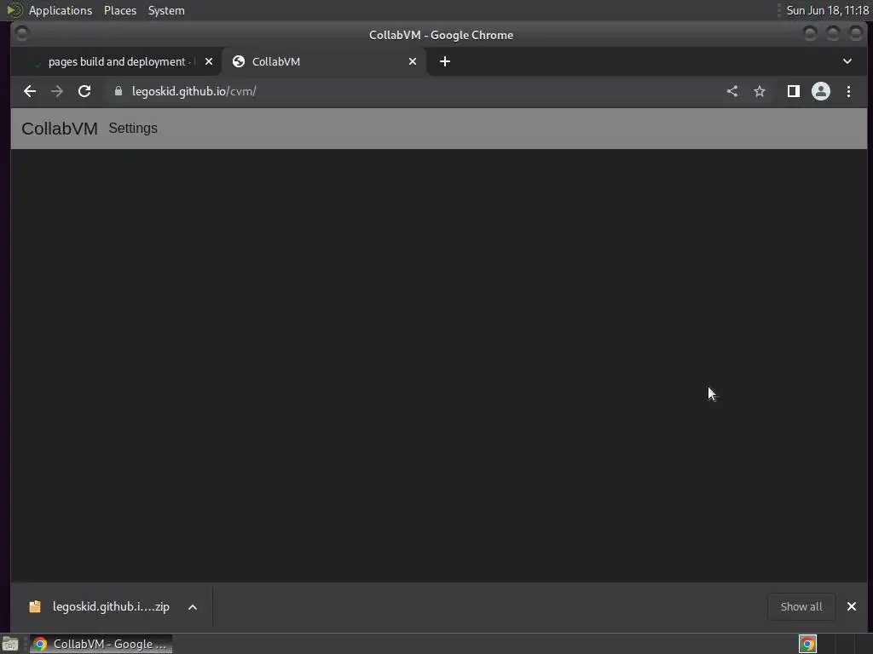Open the Chrome profile avatar menu

point(821,91)
